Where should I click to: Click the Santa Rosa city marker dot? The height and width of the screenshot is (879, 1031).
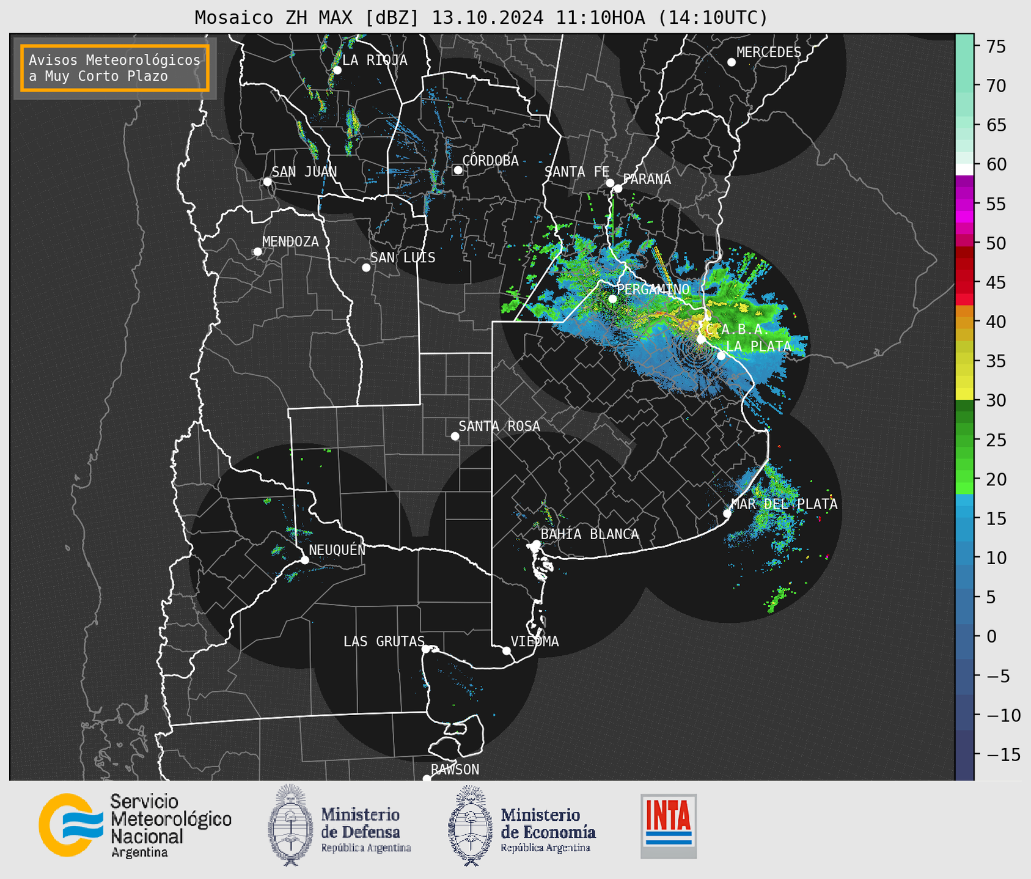coord(455,436)
